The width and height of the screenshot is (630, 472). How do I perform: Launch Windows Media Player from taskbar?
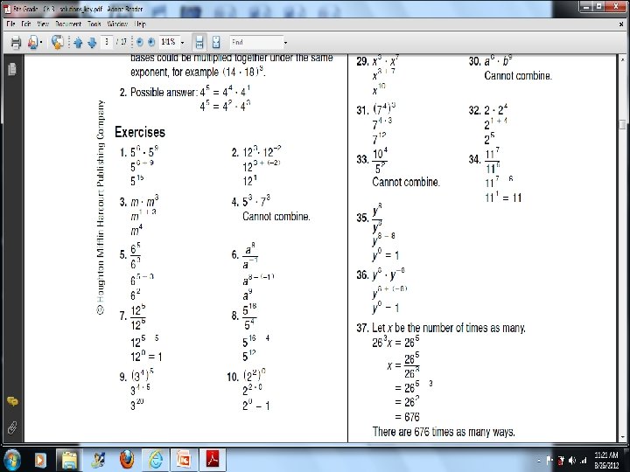click(40, 460)
